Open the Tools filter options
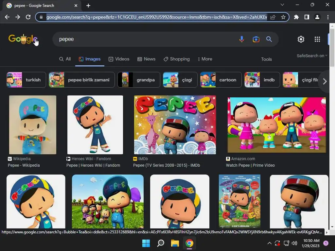 tap(266, 59)
